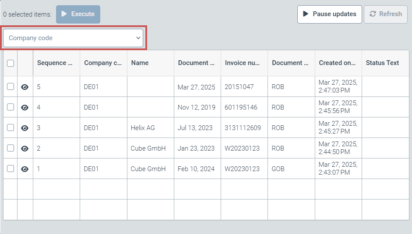The image size is (412, 234).
Task: Toggle checkbox for the Helix AG row
Action: 11,128
